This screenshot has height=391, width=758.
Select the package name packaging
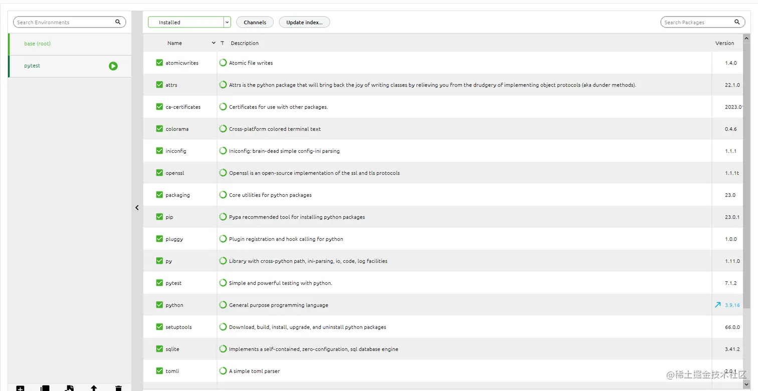point(177,195)
